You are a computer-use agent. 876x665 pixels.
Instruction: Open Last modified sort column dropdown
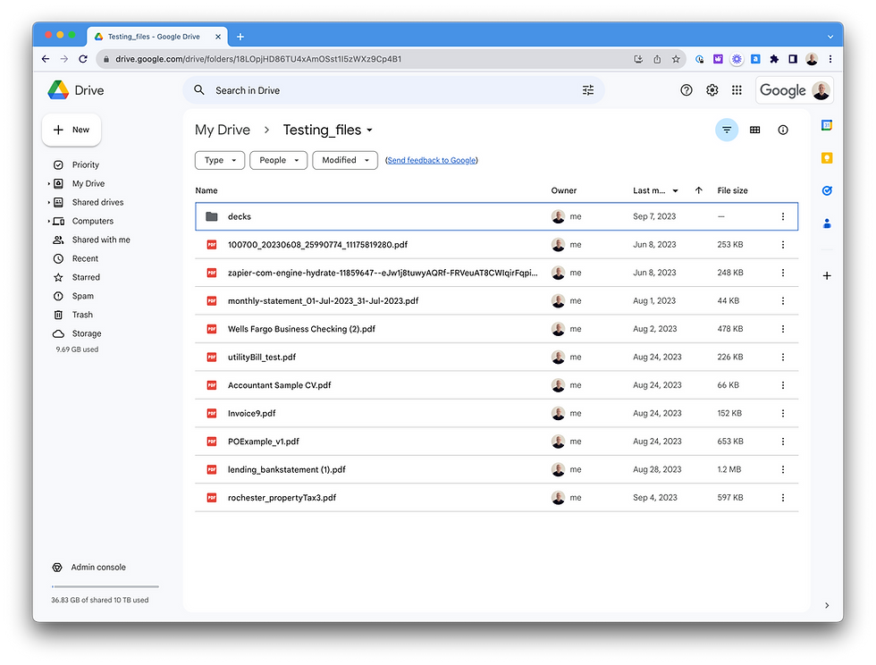675,190
